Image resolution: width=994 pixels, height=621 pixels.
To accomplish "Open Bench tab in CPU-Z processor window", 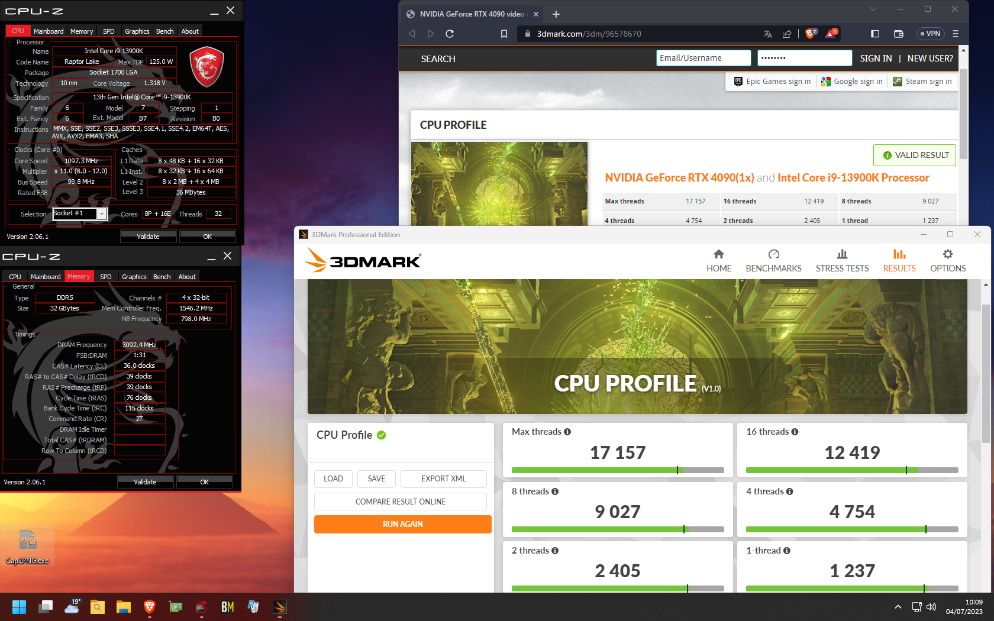I will (164, 31).
